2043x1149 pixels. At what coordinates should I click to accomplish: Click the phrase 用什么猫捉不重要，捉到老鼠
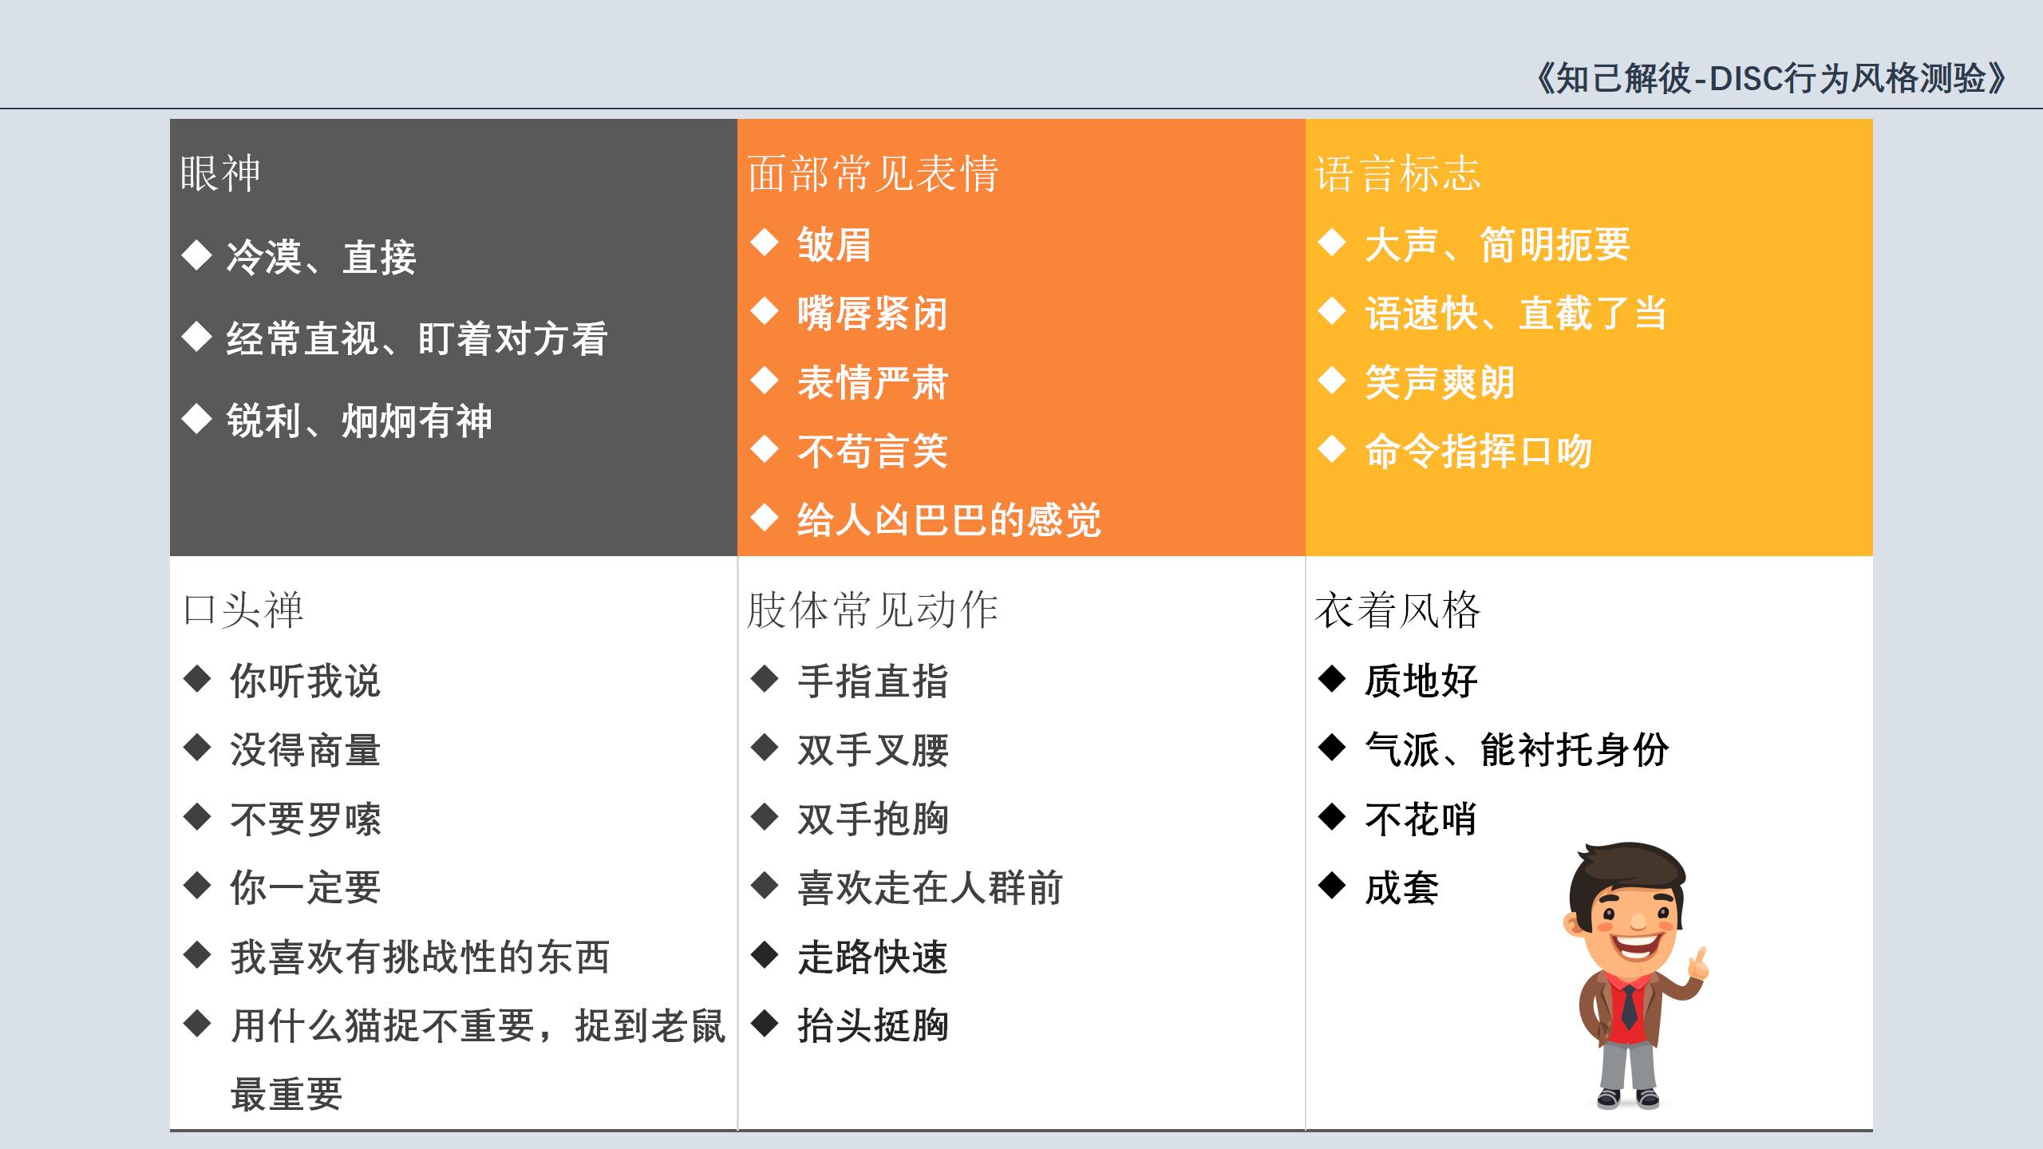coord(478,1026)
